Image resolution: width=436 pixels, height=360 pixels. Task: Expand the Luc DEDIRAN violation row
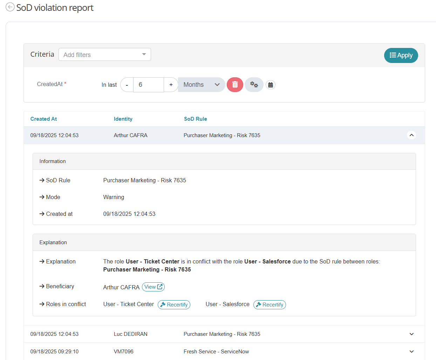[x=411, y=334]
